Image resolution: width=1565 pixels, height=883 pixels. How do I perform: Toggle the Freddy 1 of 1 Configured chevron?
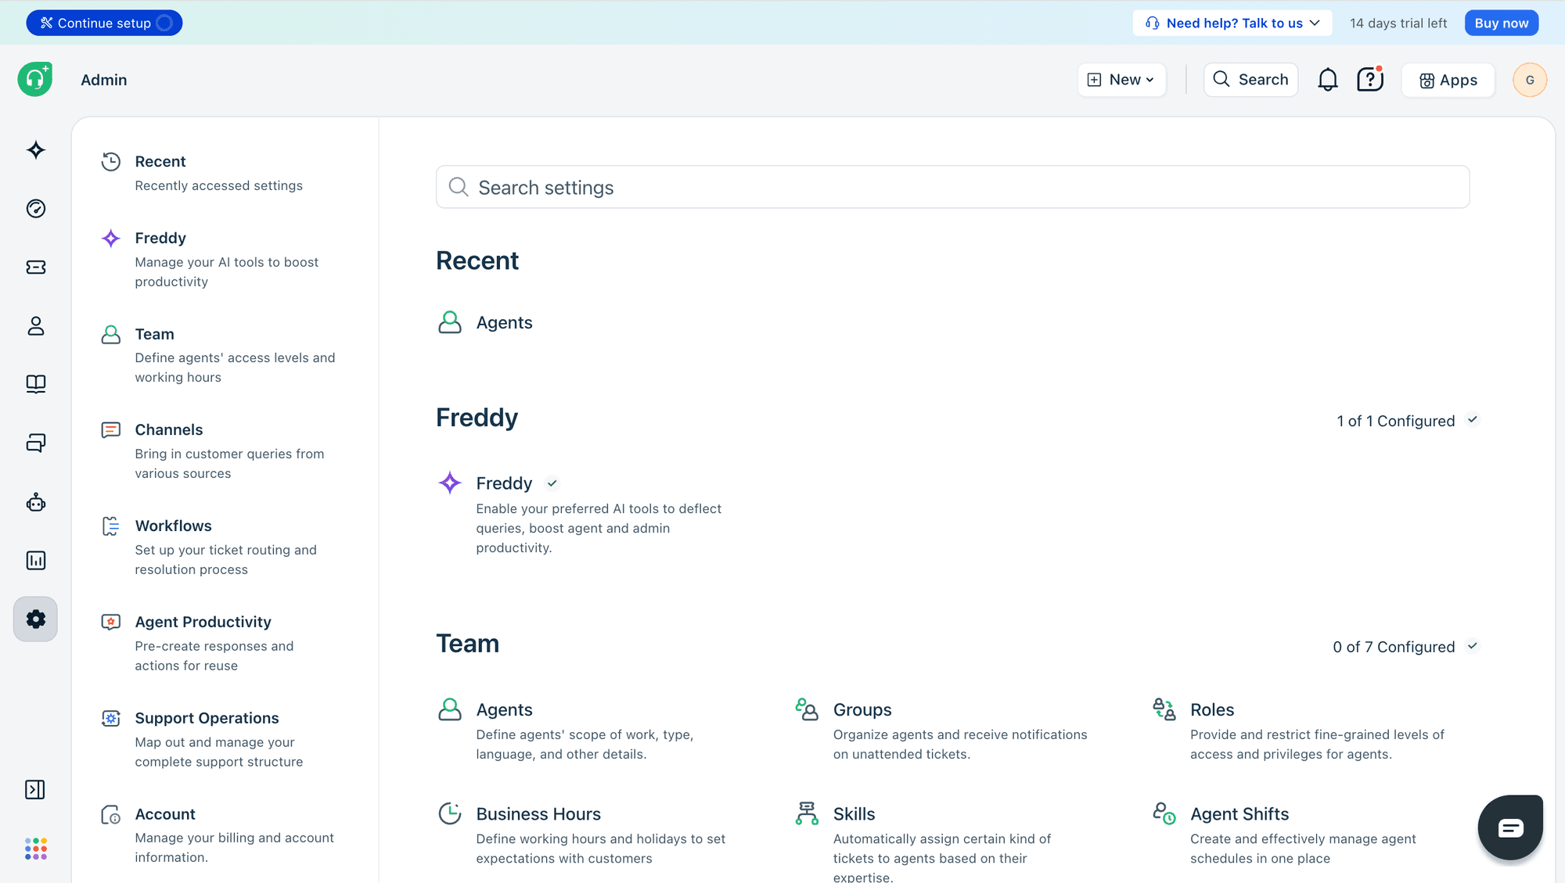pos(1473,420)
